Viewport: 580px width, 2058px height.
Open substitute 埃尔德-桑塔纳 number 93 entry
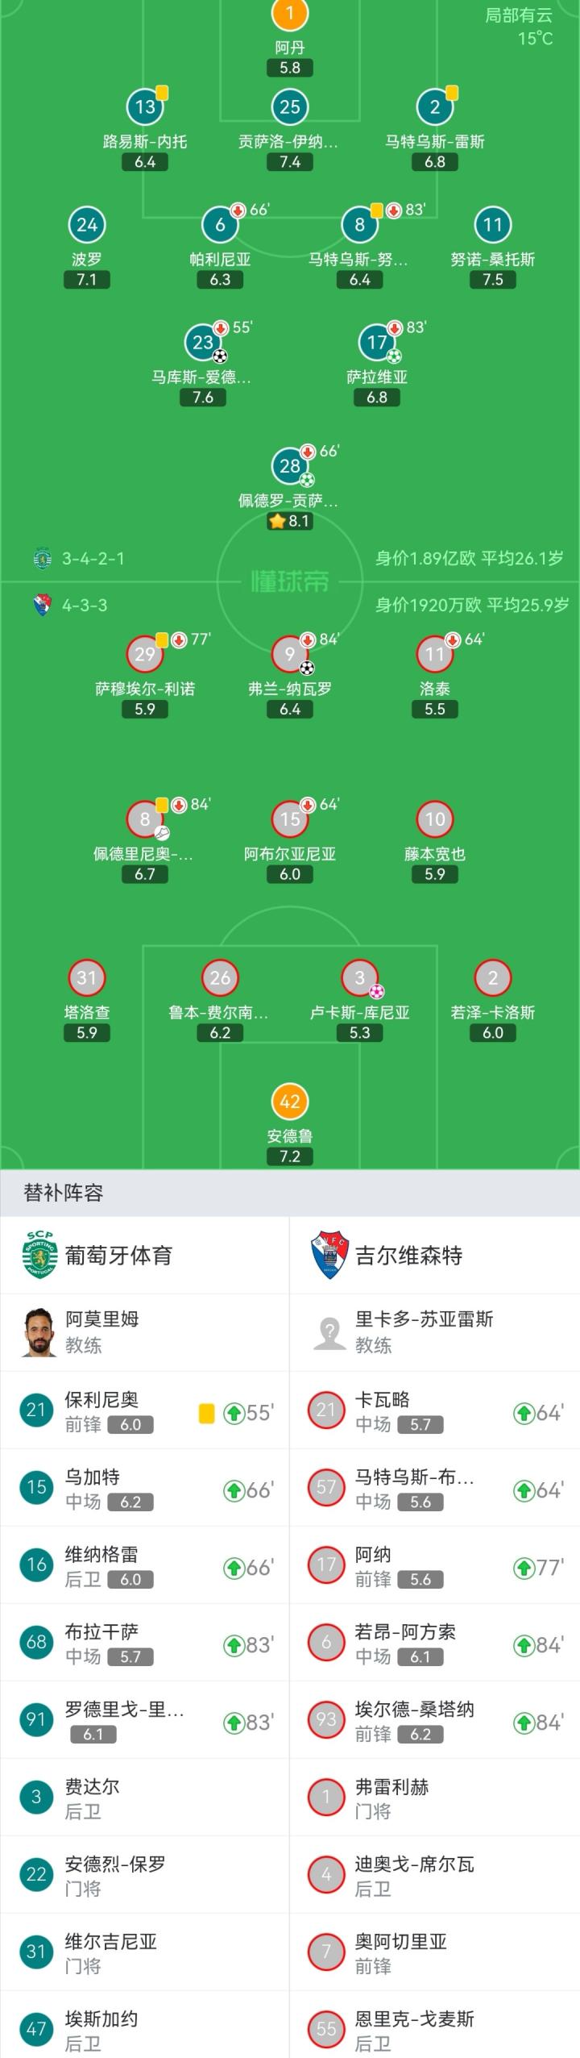coord(435,1720)
